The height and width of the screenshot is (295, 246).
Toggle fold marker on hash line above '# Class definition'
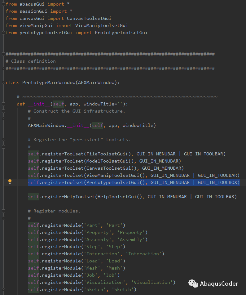coord(3,54)
